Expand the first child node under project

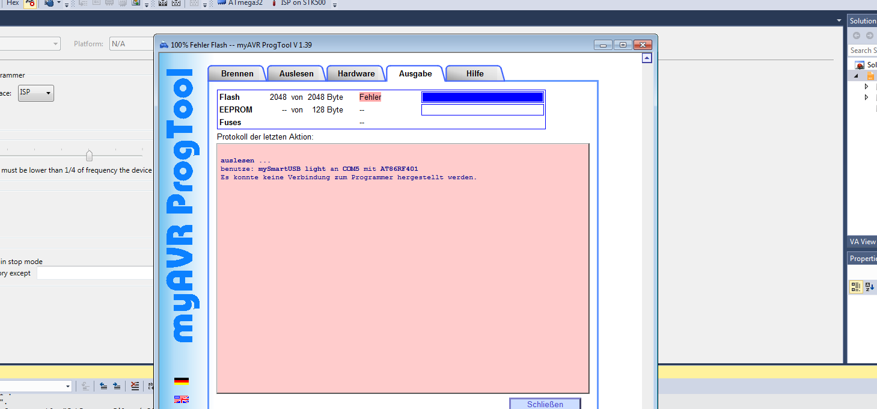[x=866, y=87]
